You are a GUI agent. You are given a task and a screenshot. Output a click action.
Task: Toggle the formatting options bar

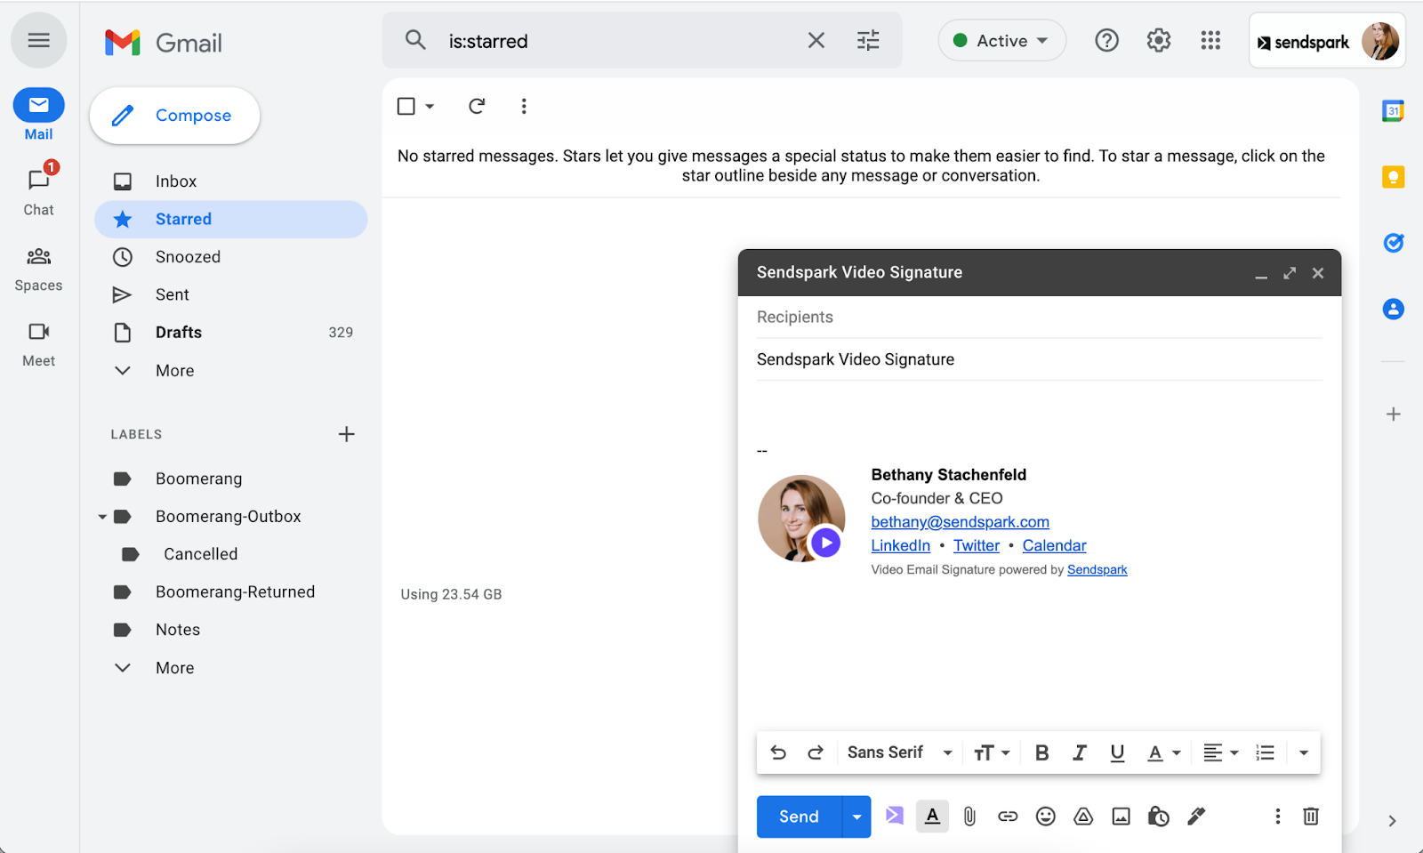click(932, 817)
